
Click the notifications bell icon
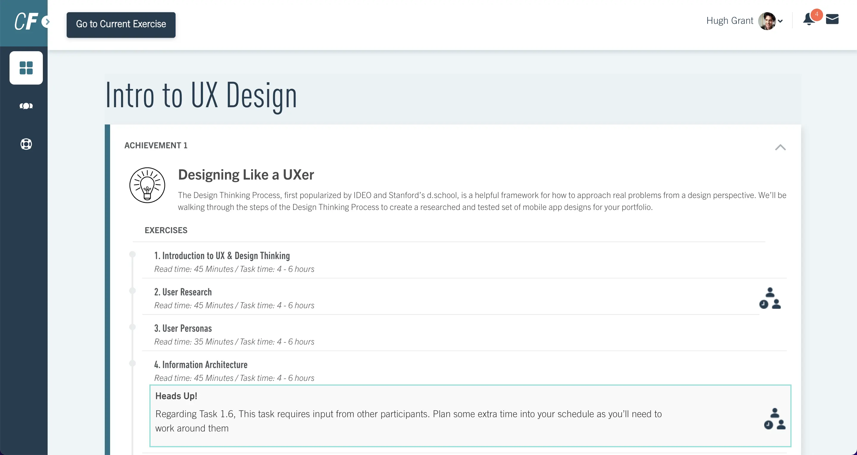pos(809,20)
